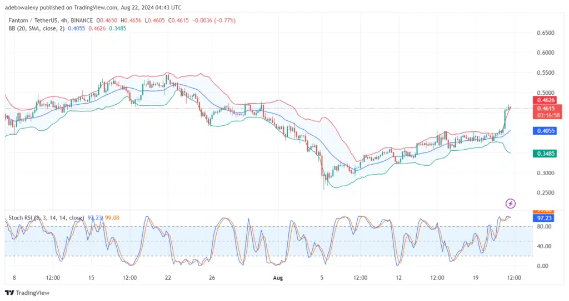Click the '19' date on the time axis
This screenshot has height=301, width=569.
[x=475, y=276]
